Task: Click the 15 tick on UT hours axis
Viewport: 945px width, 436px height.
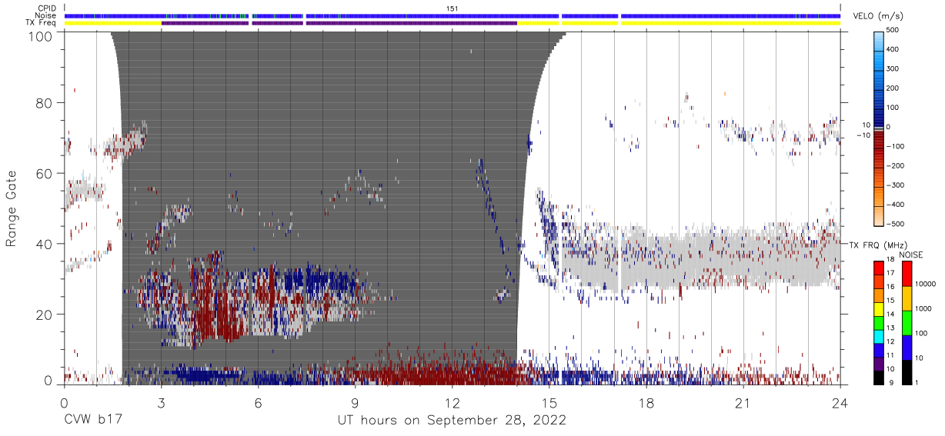Action: click(x=549, y=401)
